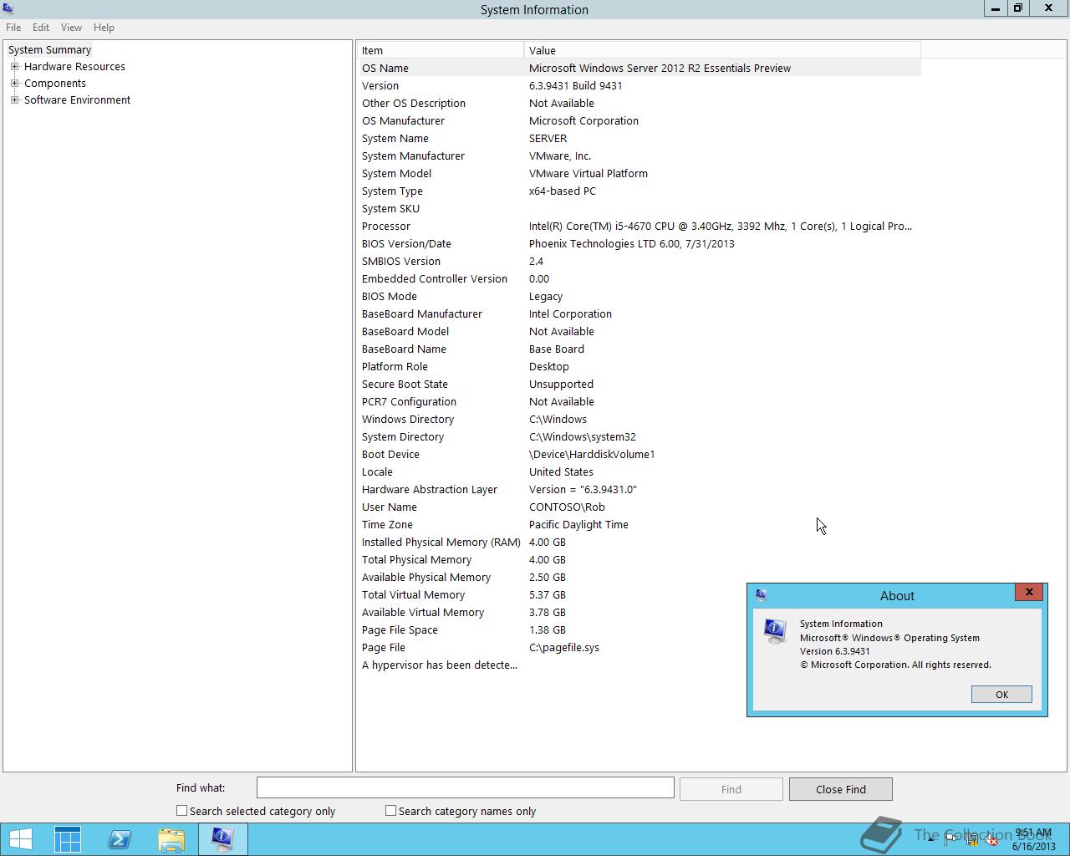
Task: Enable Search category names only checkbox
Action: point(390,810)
